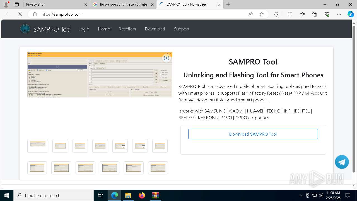Viewport: 357px width, 201px height.
Task: Select the sixth thumbnail in bottom row
Action: [x=158, y=168]
